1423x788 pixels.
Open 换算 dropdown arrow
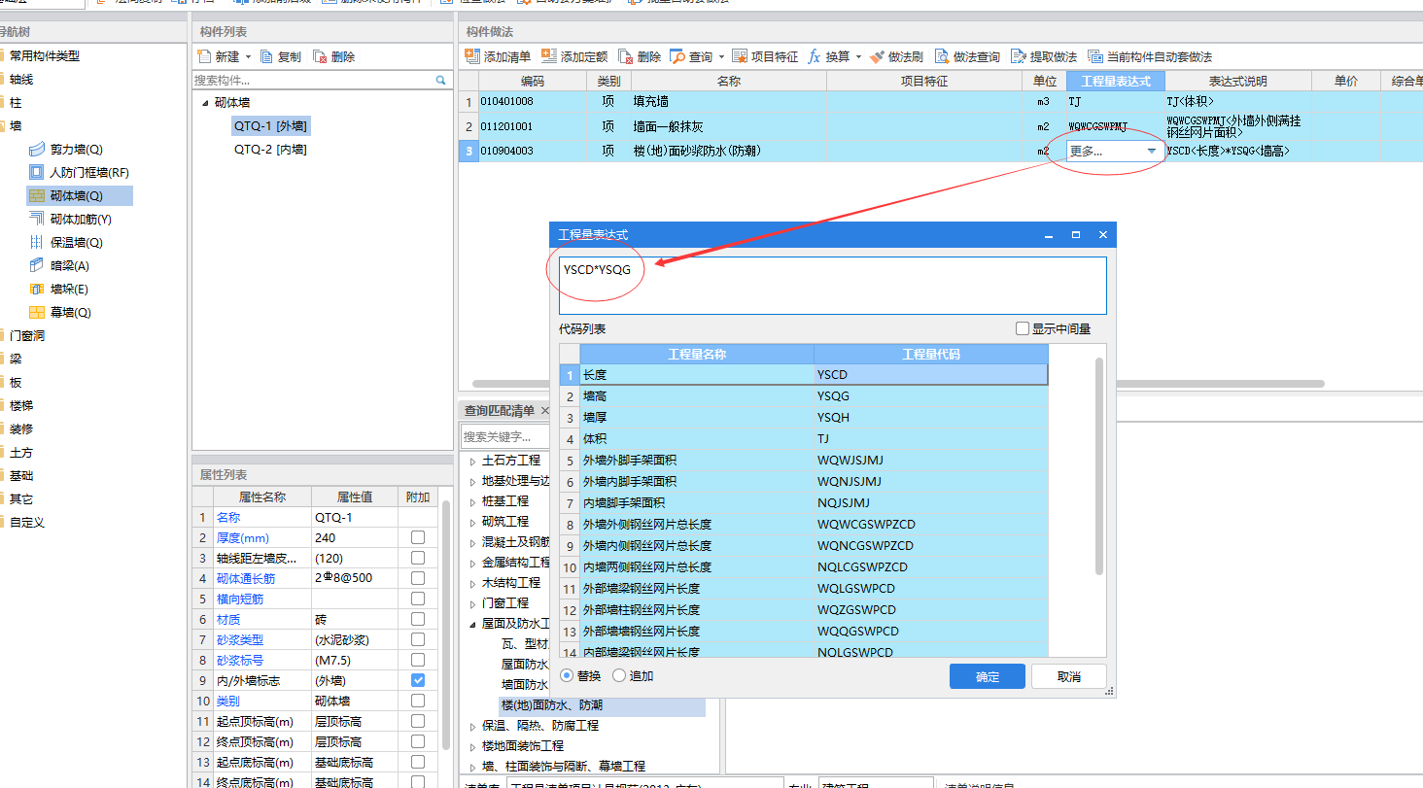858,57
